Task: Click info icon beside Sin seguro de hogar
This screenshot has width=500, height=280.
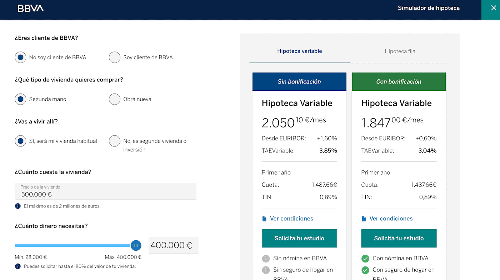Action: pos(266,270)
